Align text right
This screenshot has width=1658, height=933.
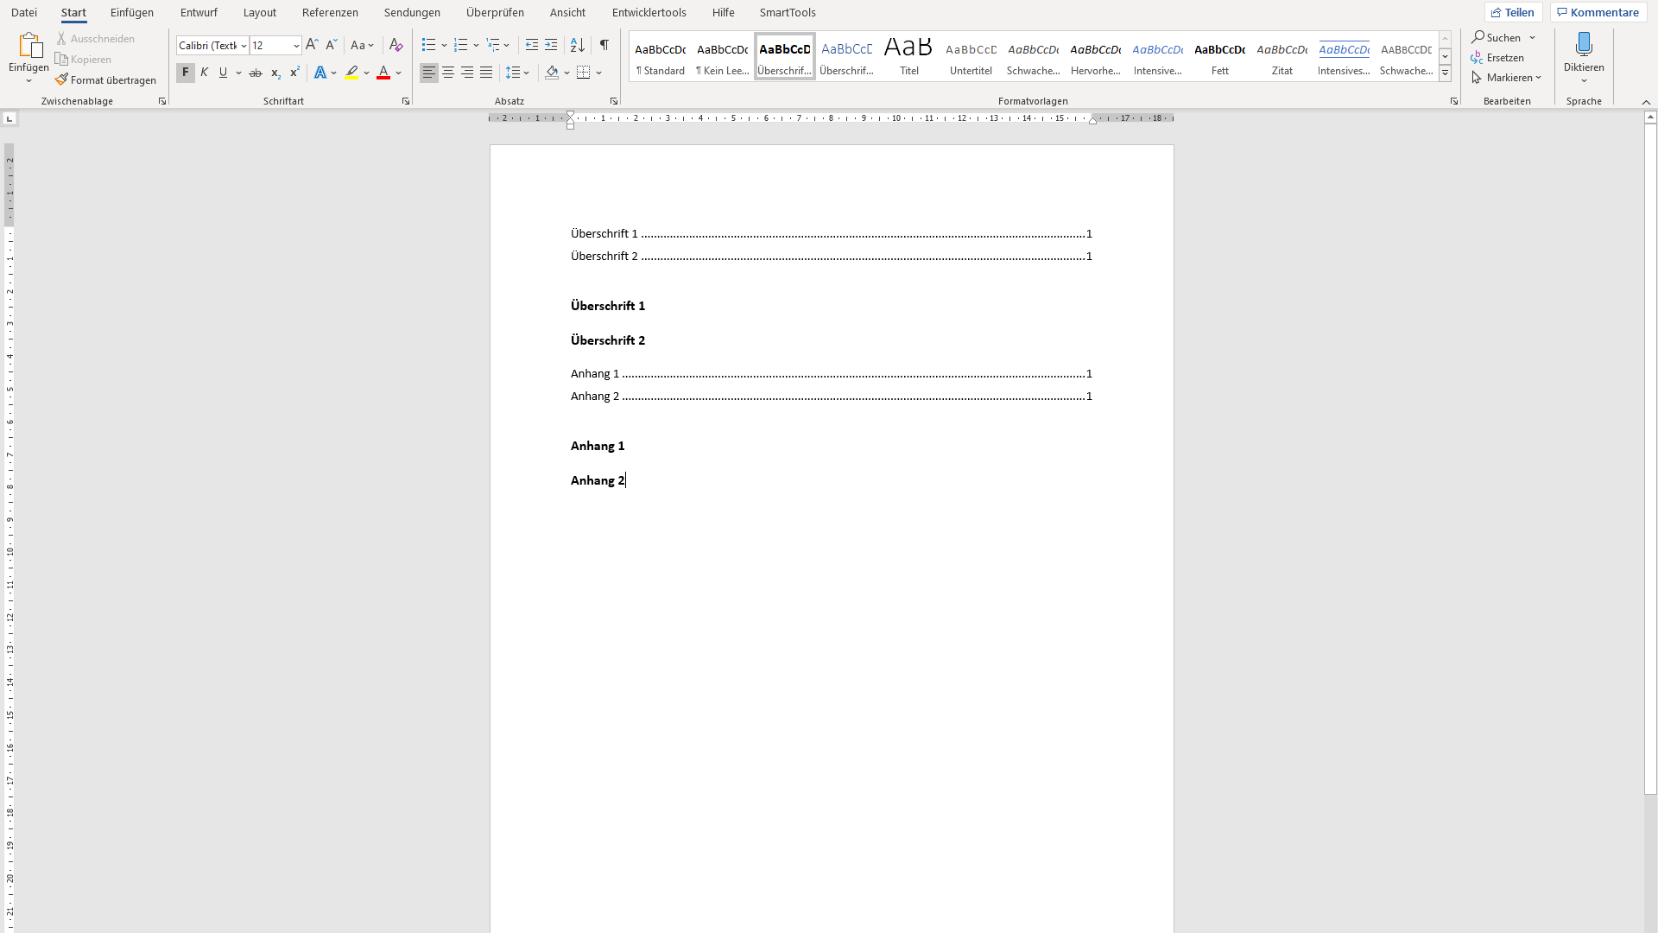(x=467, y=73)
